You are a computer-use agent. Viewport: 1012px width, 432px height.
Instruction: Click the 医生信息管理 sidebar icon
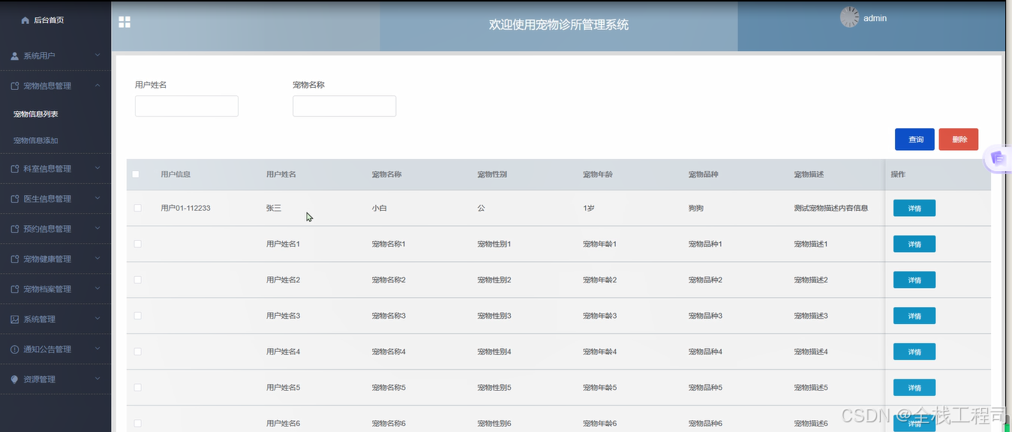coord(15,199)
